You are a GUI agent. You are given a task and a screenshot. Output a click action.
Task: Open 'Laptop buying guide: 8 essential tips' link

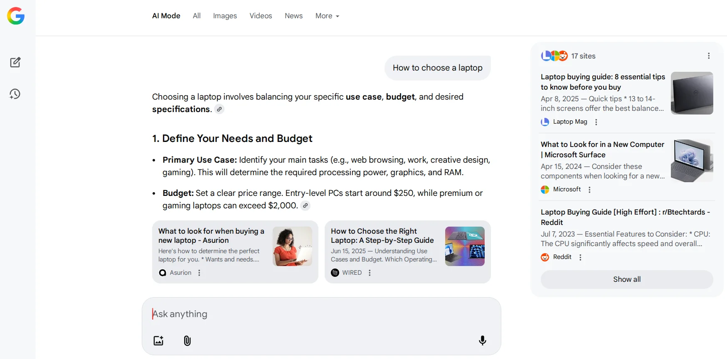coord(603,82)
